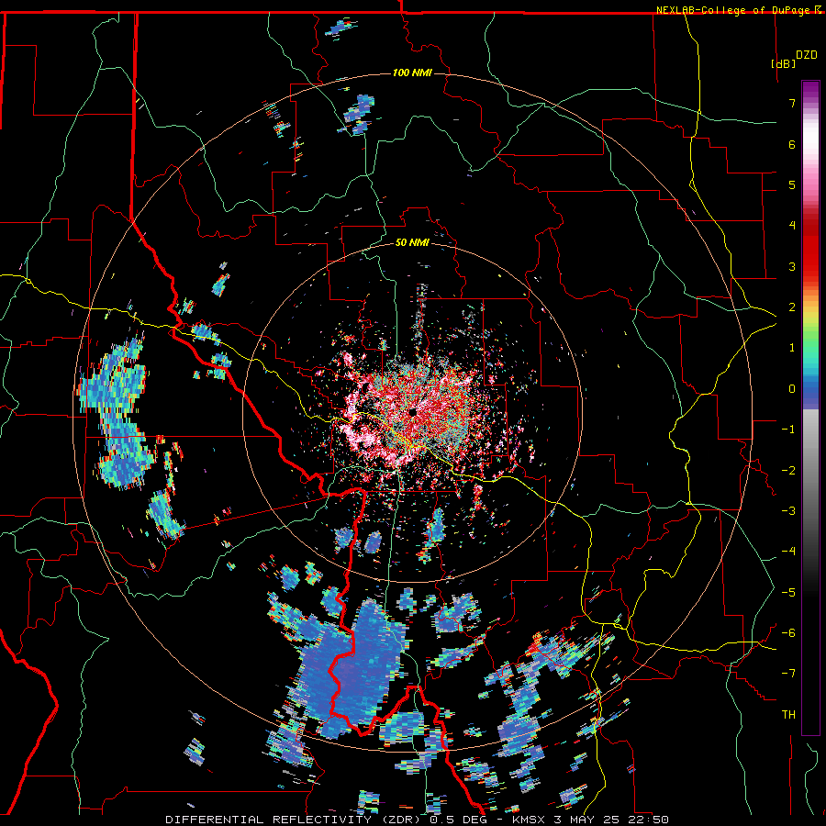
Task: Click the TH label on the scale
Action: (x=788, y=715)
